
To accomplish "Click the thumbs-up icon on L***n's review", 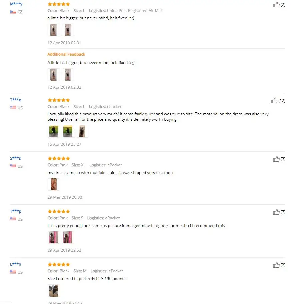I will [x=276, y=265].
